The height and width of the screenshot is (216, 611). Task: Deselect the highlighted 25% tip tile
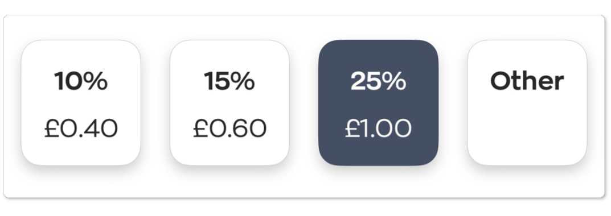point(378,103)
